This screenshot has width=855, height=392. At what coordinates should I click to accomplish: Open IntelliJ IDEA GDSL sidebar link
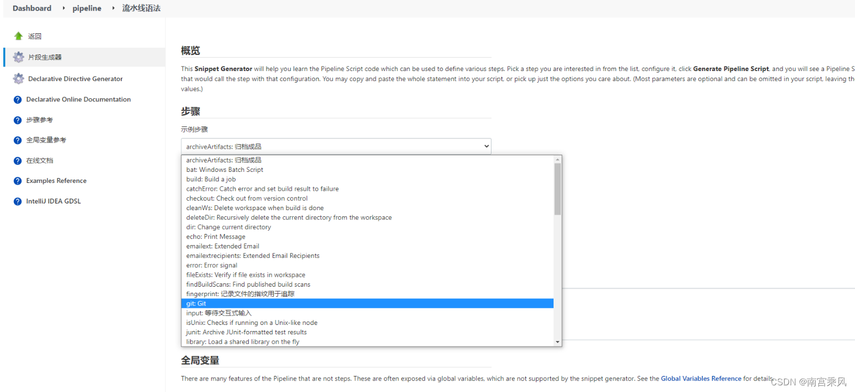53,201
